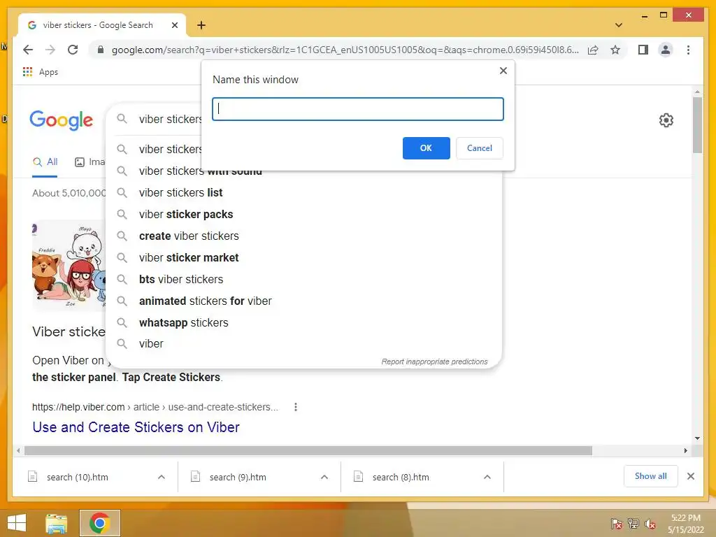Screen dimensions: 716x537
Task: Click Cancel in the naming dialog
Action: click(480, 148)
